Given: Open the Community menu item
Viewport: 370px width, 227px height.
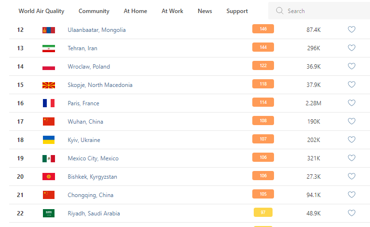Looking at the screenshot, I should 94,11.
